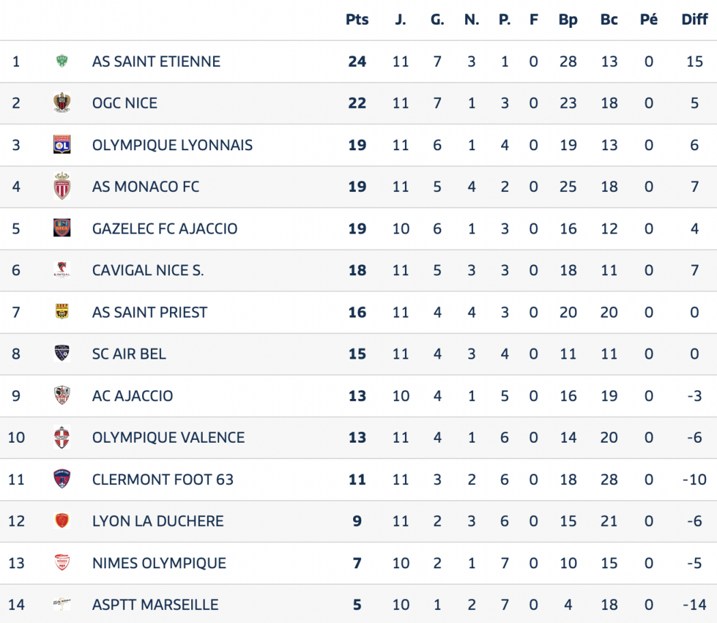Open the OLYMPIQUE VALENCE team link

(x=168, y=438)
